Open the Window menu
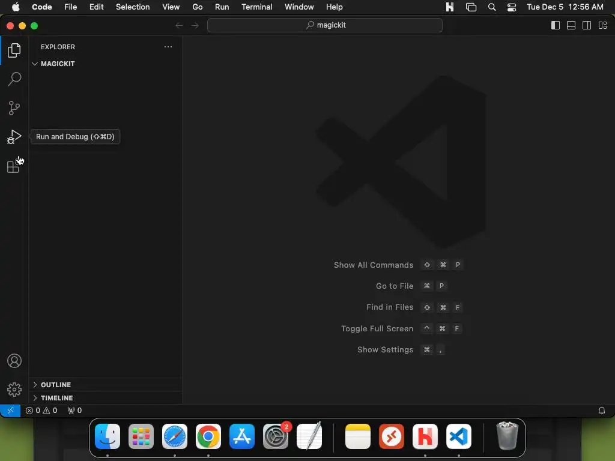The image size is (615, 461). pos(299,7)
